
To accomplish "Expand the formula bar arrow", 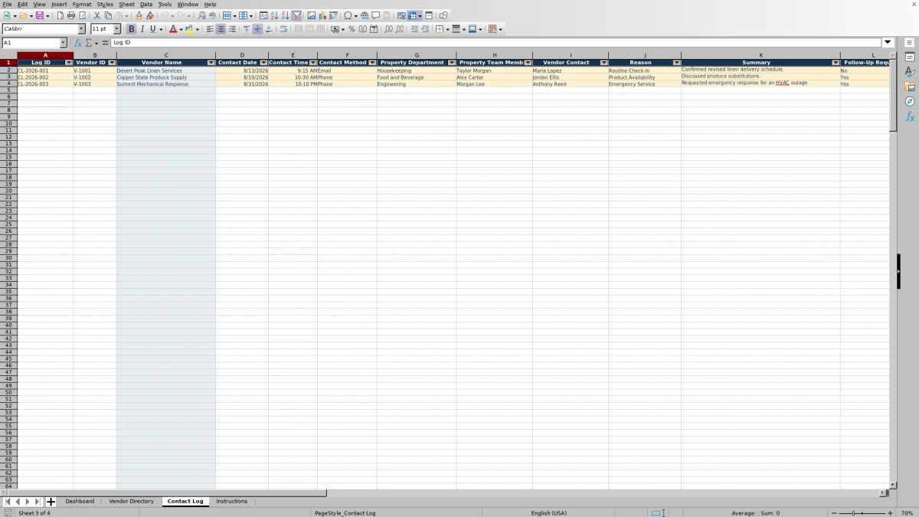I will pyautogui.click(x=888, y=43).
